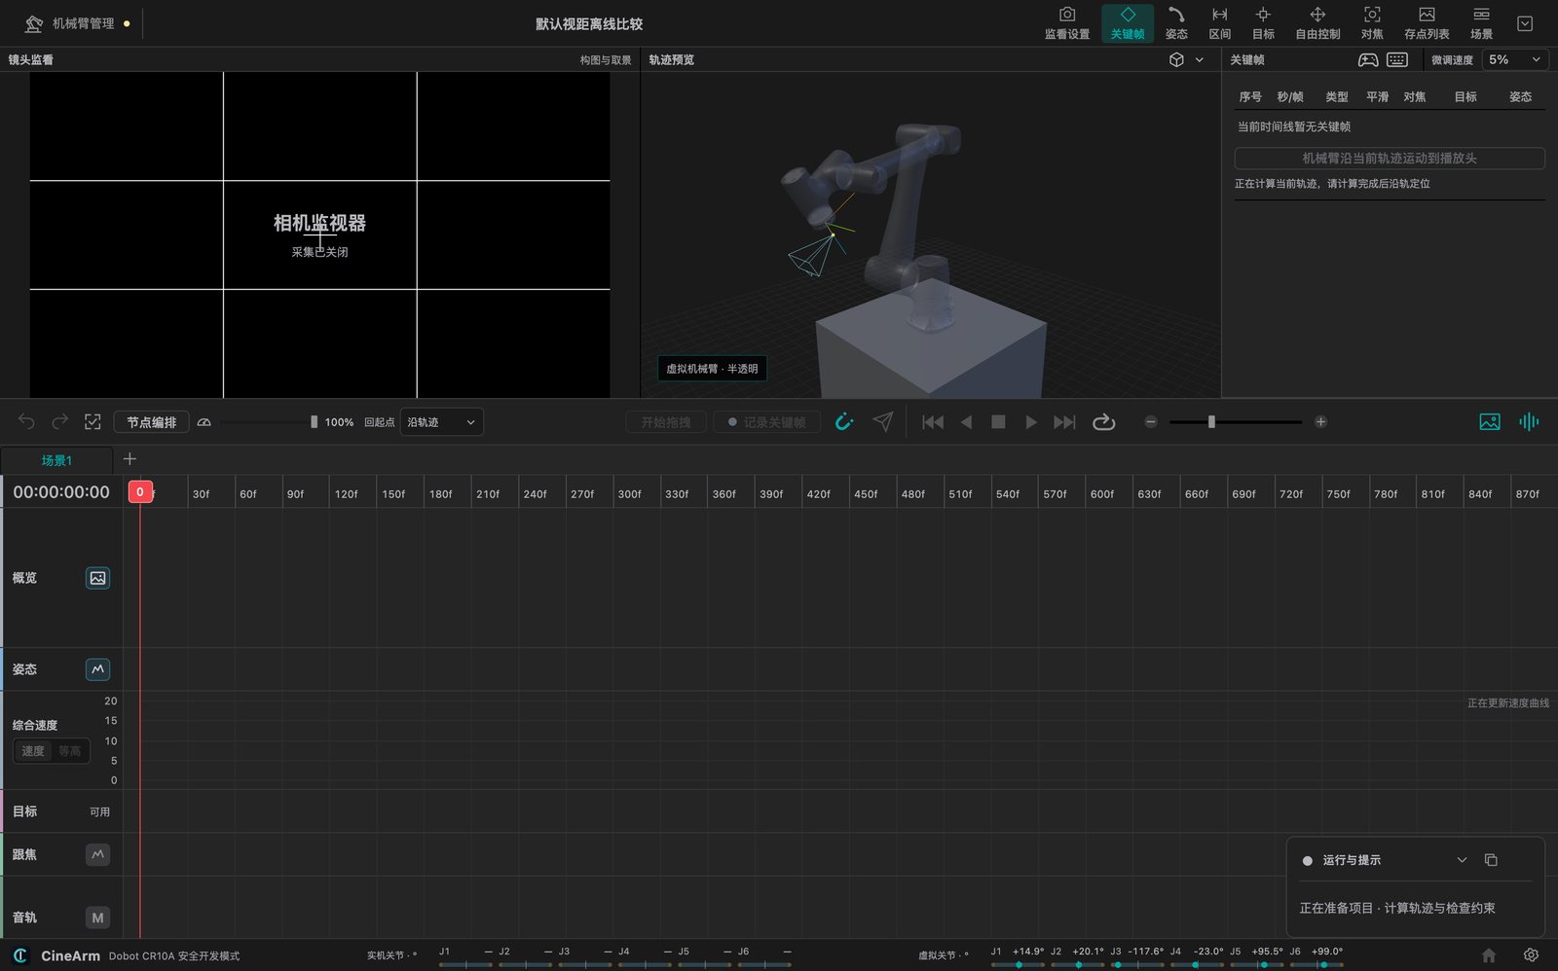This screenshot has width=1558, height=971.
Task: Click the 节点编排 button
Action: (152, 422)
